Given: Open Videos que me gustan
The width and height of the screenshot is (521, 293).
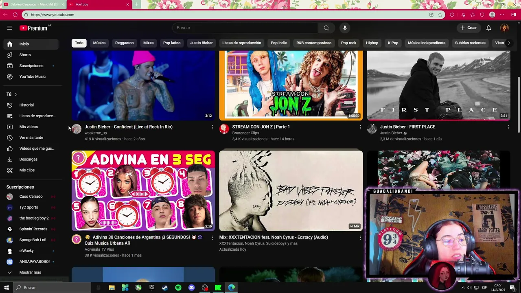Looking at the screenshot, I should (x=31, y=149).
